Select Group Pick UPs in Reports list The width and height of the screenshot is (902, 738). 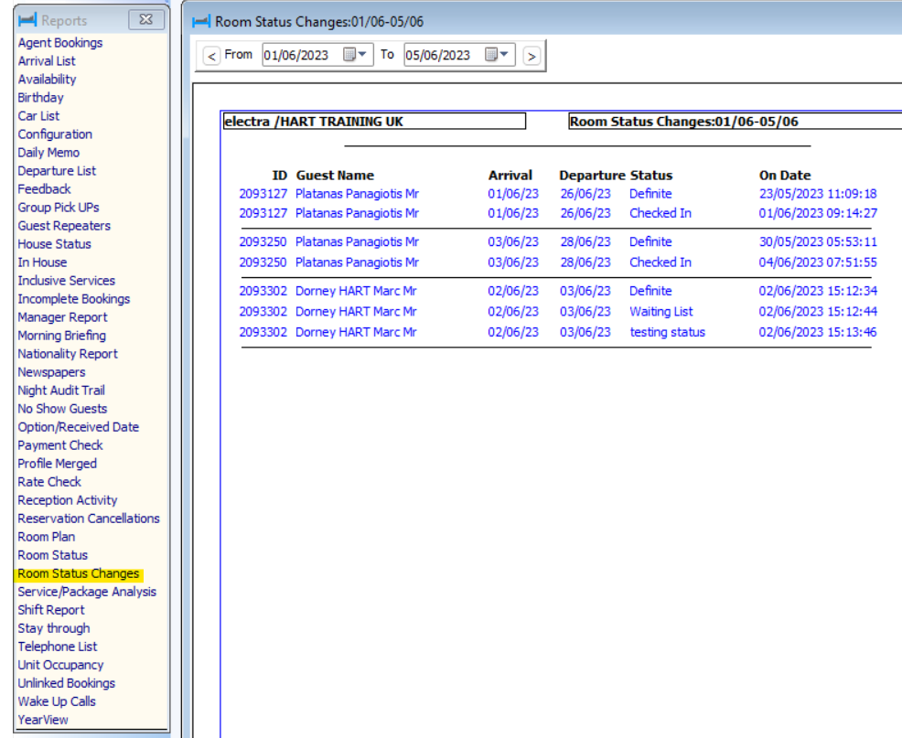click(x=59, y=208)
